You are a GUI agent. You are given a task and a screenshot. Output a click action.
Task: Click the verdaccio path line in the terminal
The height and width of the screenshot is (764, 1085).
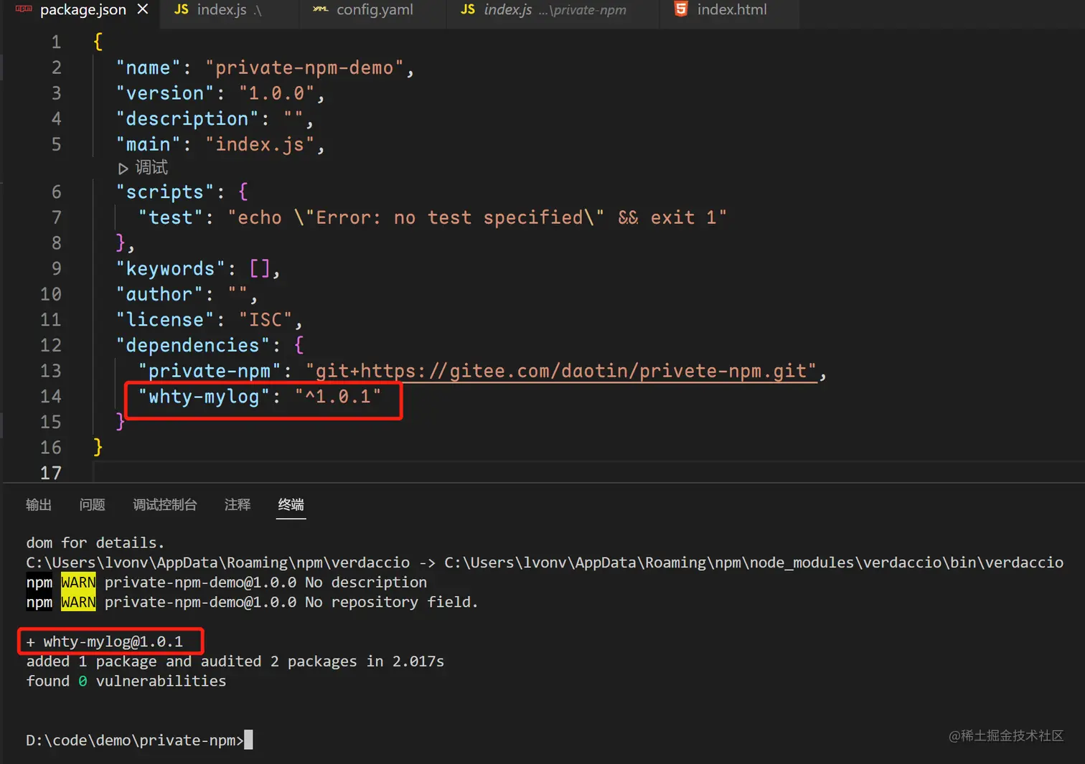(545, 562)
